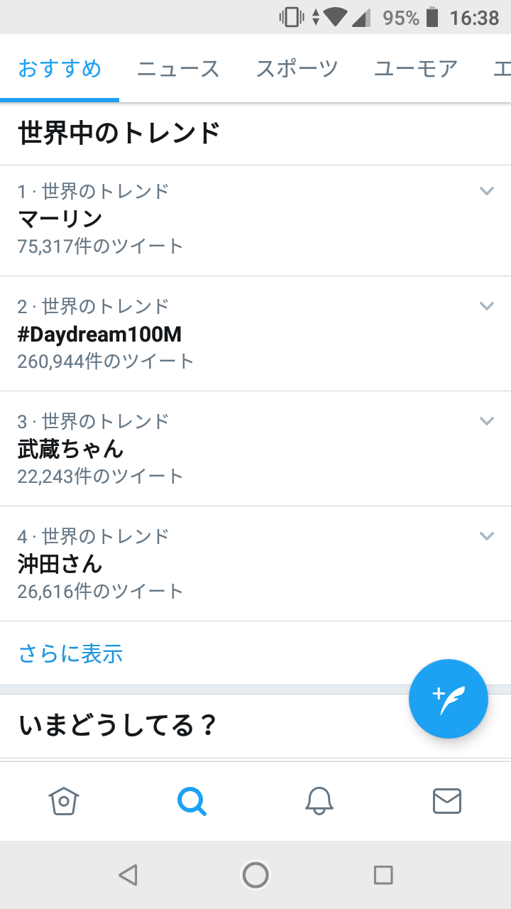Expand options chevron for #Daydream100M trend
The width and height of the screenshot is (511, 909).
pos(486,305)
